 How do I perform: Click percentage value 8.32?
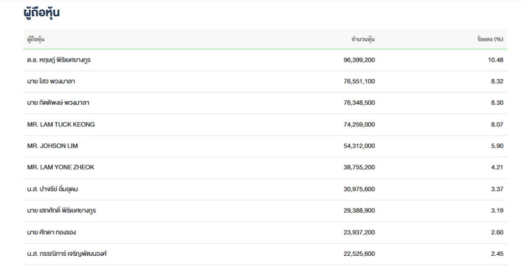tap(497, 81)
